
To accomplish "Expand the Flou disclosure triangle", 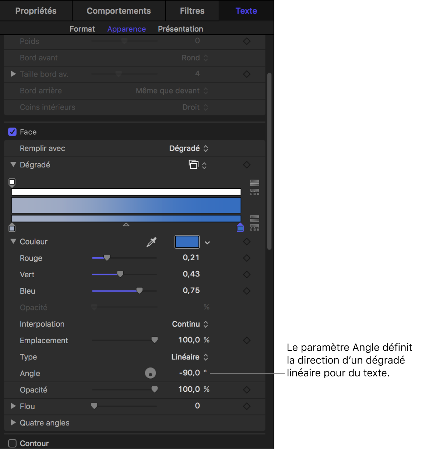I will (x=13, y=406).
